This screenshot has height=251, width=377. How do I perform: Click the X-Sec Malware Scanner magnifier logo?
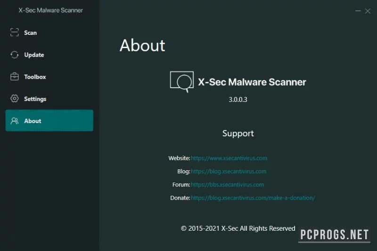point(182,82)
